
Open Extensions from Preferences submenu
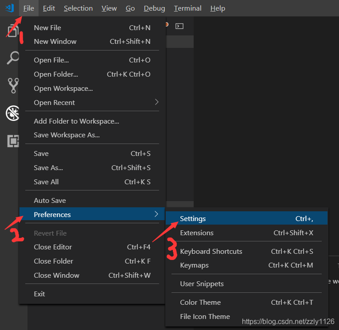tap(246, 233)
